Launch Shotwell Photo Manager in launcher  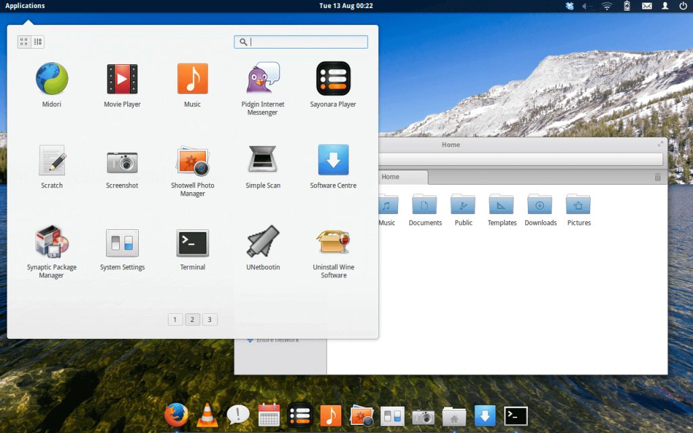point(192,160)
